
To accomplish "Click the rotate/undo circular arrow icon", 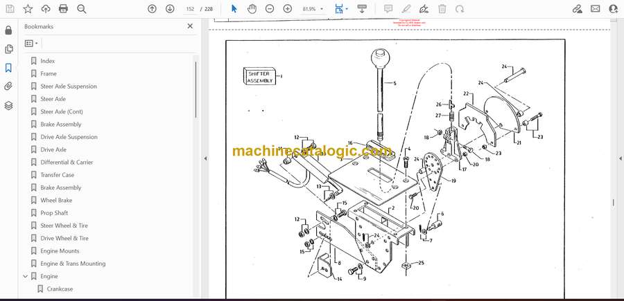I will pyautogui.click(x=460, y=9).
